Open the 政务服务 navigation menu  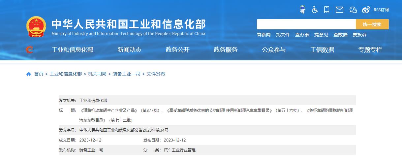click(226, 50)
